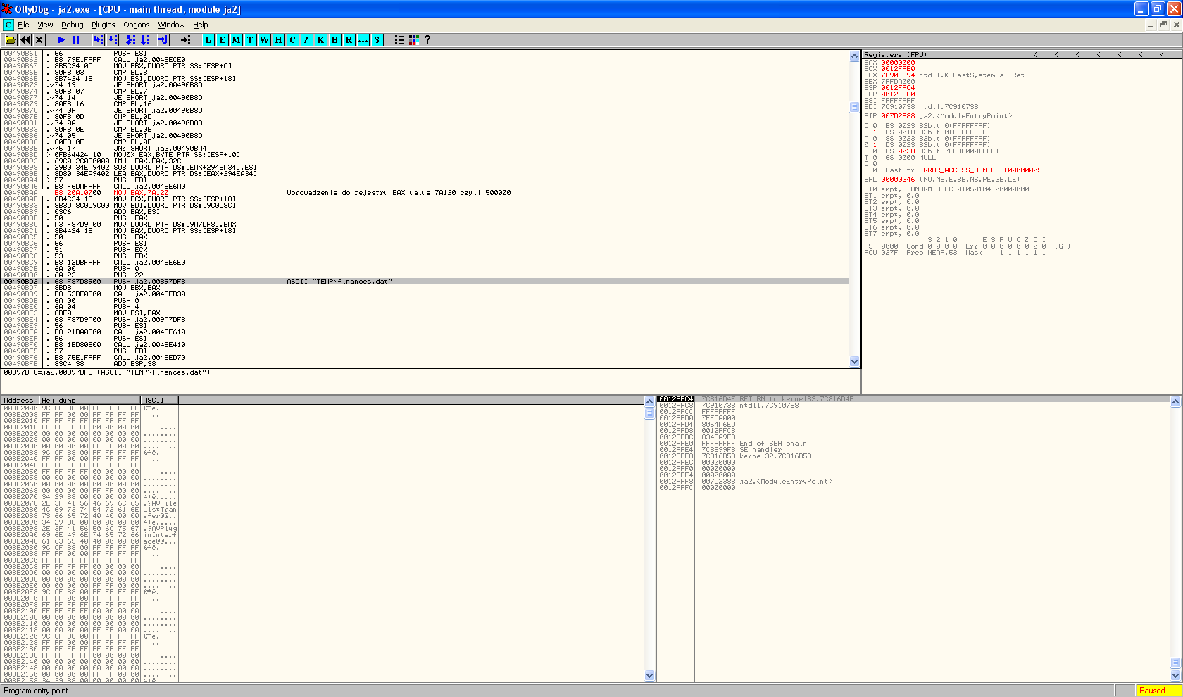The width and height of the screenshot is (1183, 697).
Task: Click the Step into toolbar icon
Action: click(x=98, y=40)
